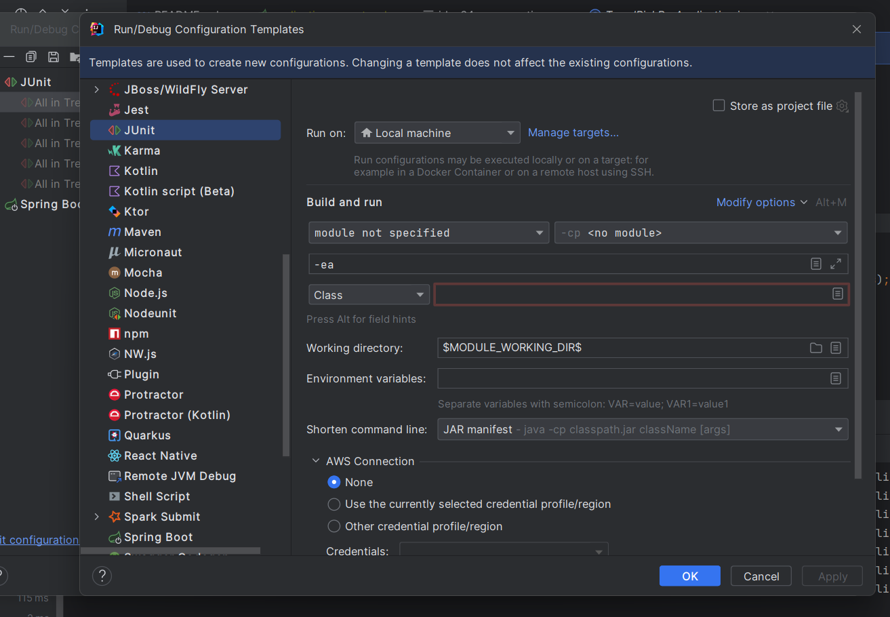Edit environment variables list icon
890x617 pixels.
[836, 378]
